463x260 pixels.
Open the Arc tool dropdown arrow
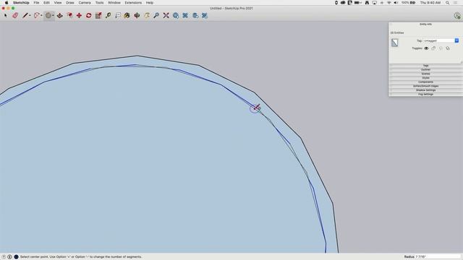pyautogui.click(x=41, y=16)
